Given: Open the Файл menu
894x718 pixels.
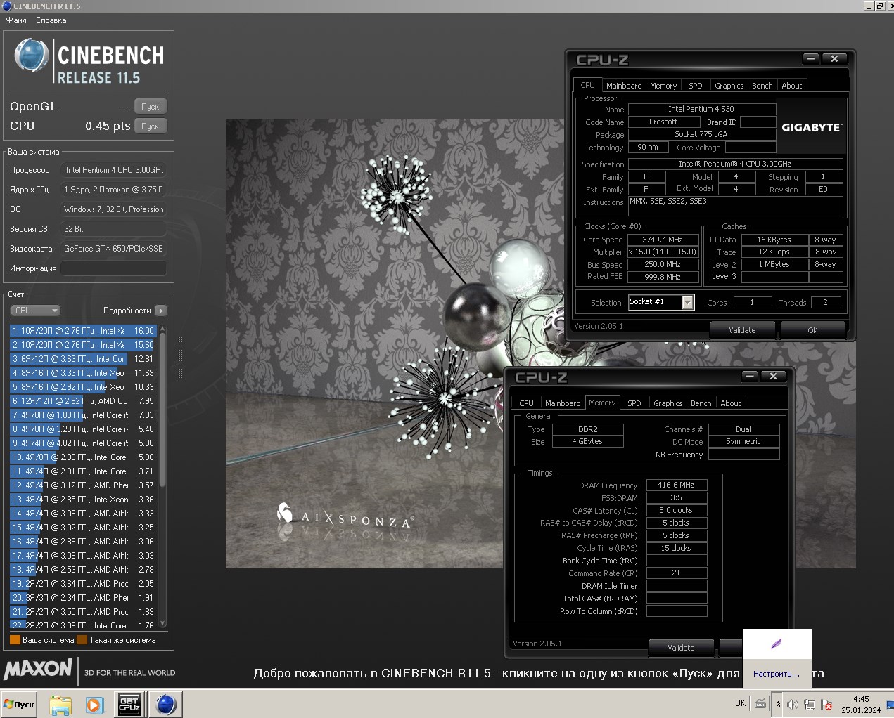Looking at the screenshot, I should click(x=16, y=20).
